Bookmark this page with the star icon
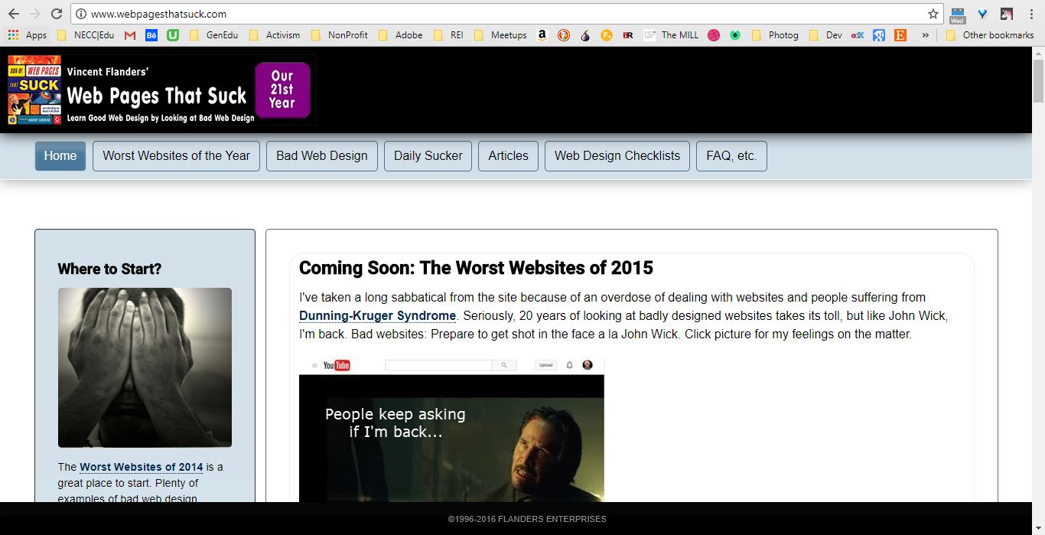Viewport: 1045px width, 535px height. [x=933, y=14]
